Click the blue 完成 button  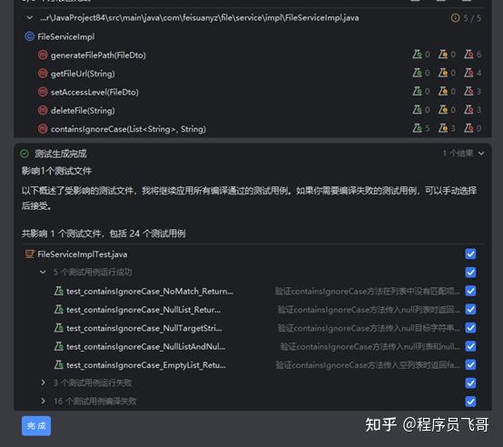pyautogui.click(x=36, y=426)
